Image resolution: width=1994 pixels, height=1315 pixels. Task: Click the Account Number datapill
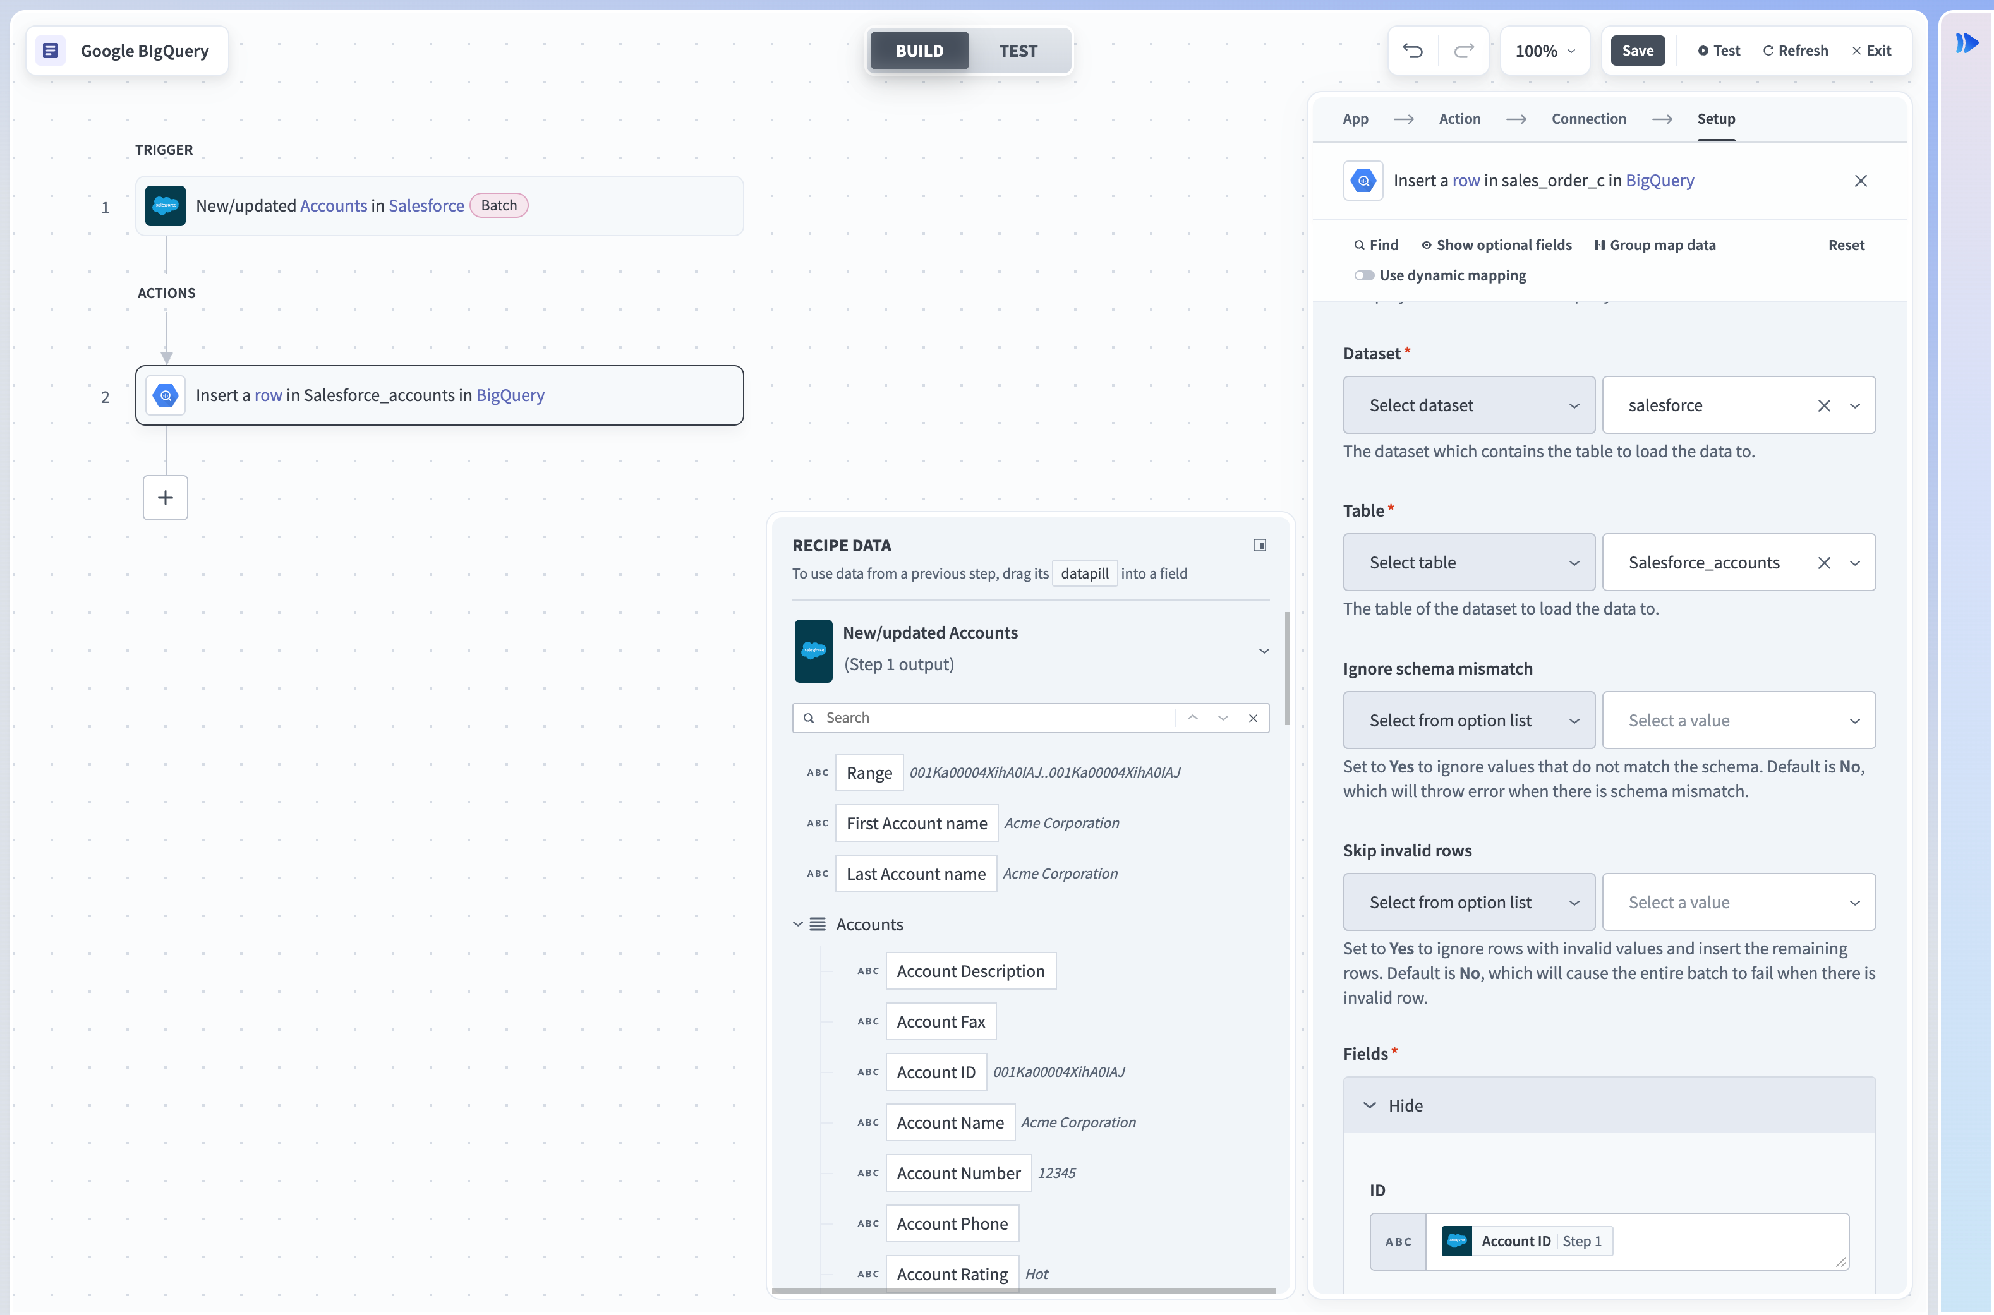point(959,1174)
